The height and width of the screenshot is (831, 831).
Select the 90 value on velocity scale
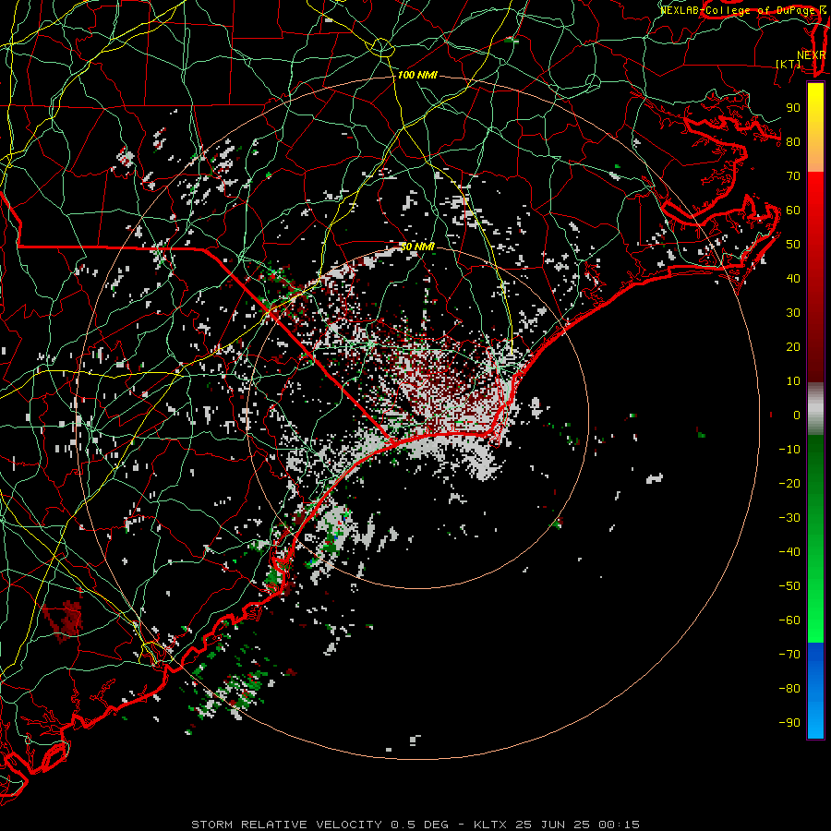(x=793, y=108)
